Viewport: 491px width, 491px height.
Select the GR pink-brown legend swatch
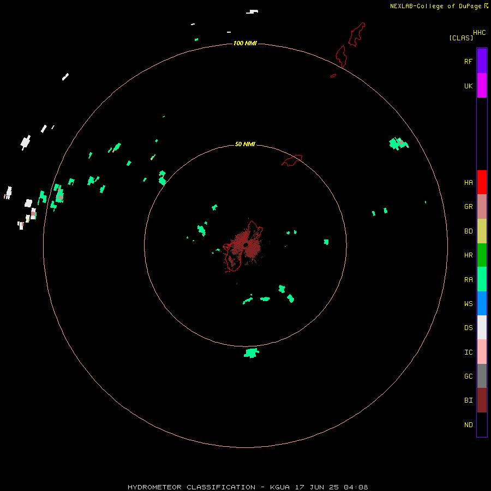click(482, 207)
